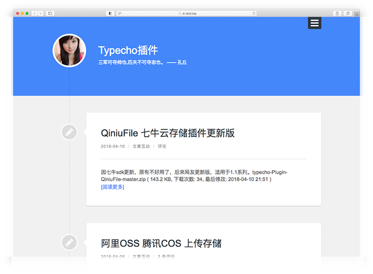Open the 2 条评论 comments link
373x274 pixels.
[166, 257]
